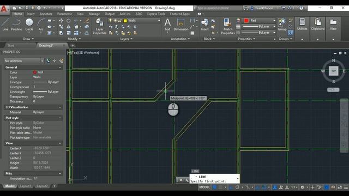Image resolution: width=349 pixels, height=196 pixels.
Task: Click the TOP face of the ViewCube
Action: pos(333,71)
